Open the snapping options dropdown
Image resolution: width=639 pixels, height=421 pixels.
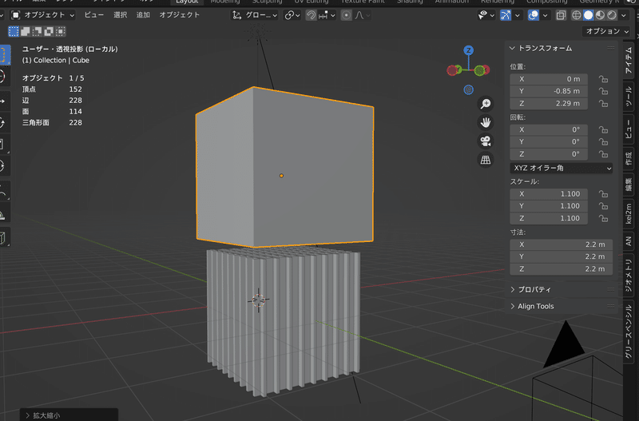pos(327,15)
